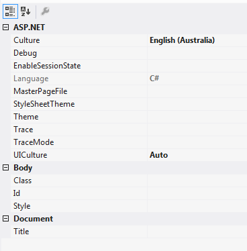Viewport: 247px width, 251px height.
Task: Select the Style property name
Action: pyautogui.click(x=22, y=206)
